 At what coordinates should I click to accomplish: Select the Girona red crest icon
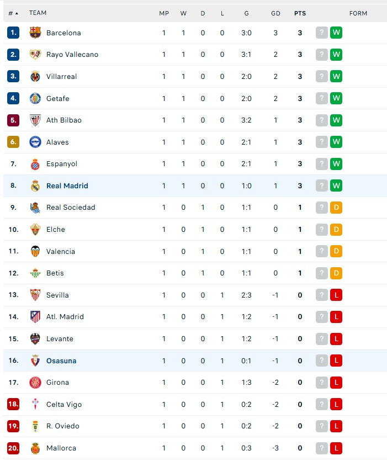click(x=35, y=383)
